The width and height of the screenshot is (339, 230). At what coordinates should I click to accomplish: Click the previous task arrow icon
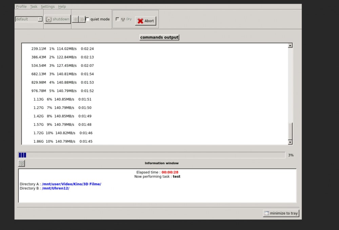[75, 19]
